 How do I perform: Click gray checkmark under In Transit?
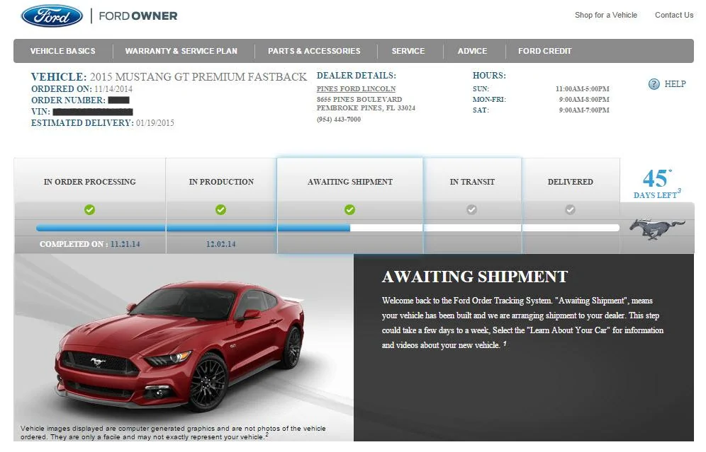click(471, 210)
